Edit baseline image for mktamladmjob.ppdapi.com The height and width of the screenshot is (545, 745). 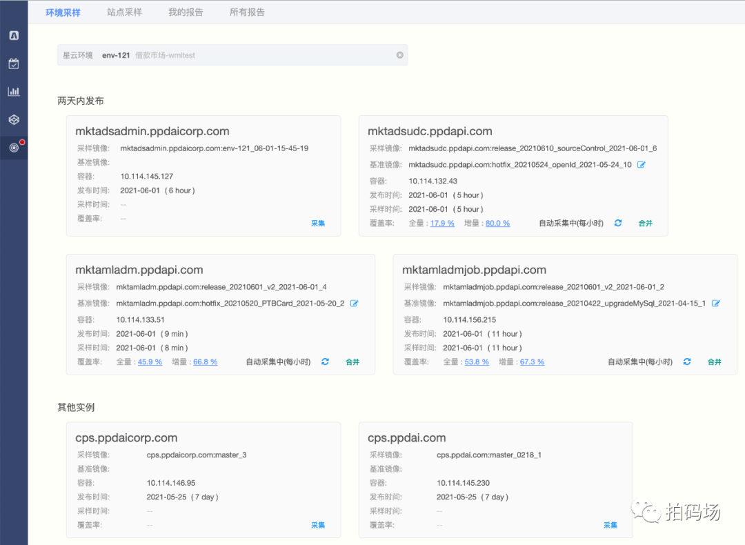[715, 303]
